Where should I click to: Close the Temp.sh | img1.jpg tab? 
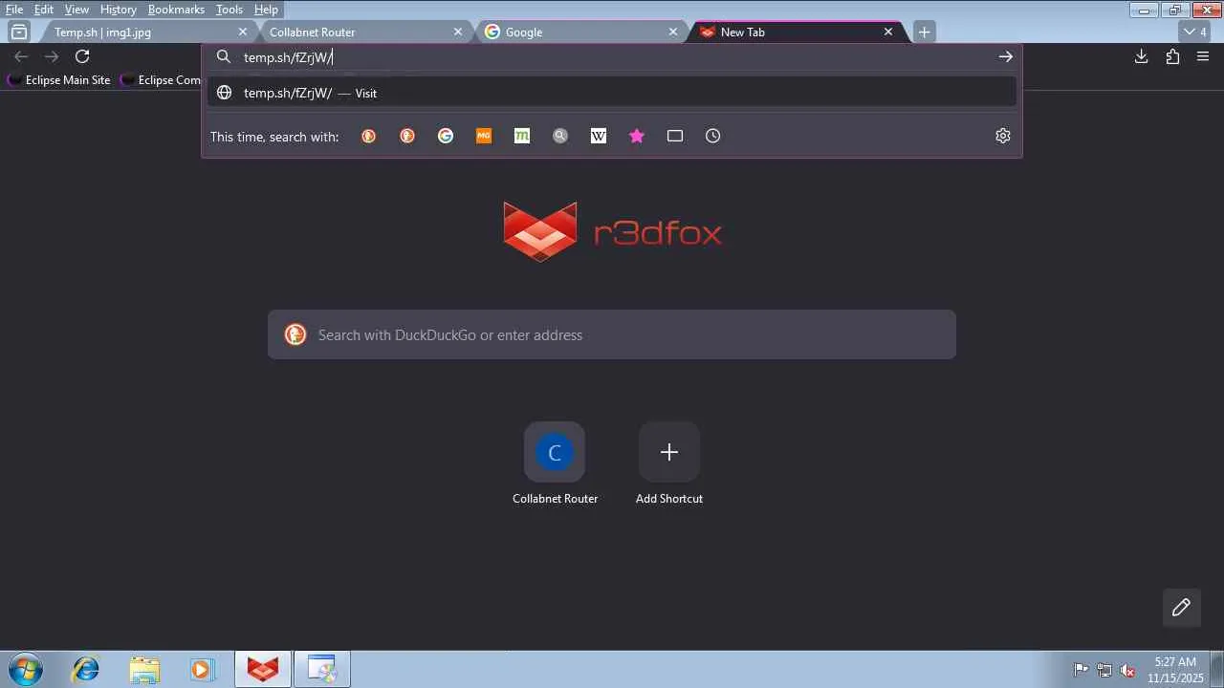point(243,32)
